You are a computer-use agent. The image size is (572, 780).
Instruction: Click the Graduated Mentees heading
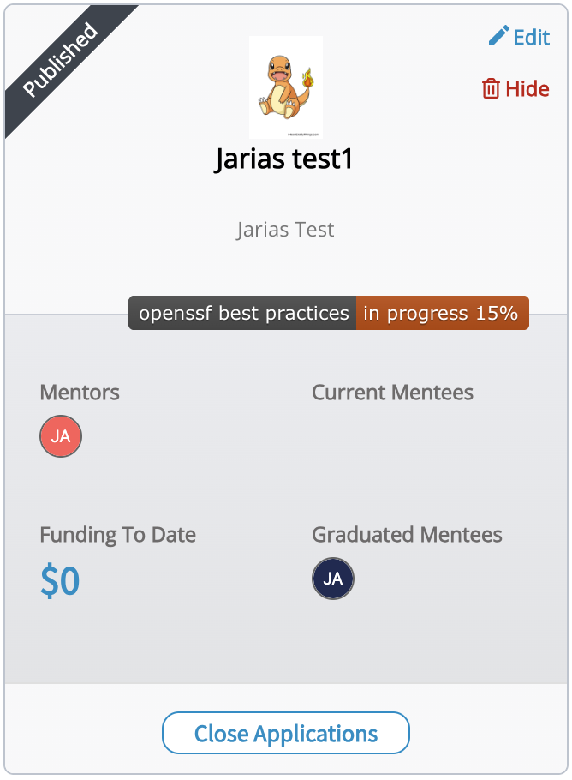[407, 534]
